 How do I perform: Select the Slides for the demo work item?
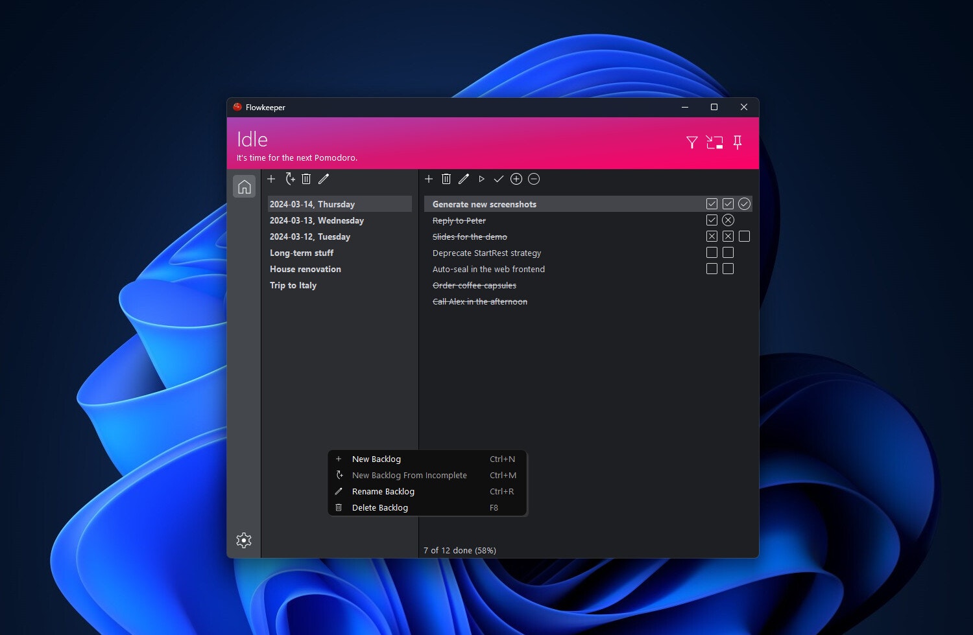pos(588,237)
